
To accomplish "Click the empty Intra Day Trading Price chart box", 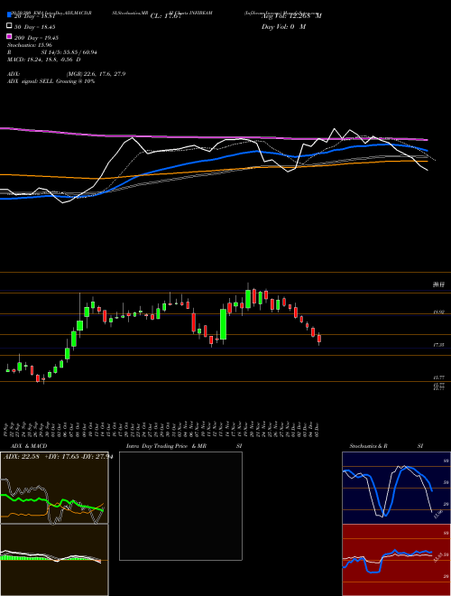I will (180, 506).
